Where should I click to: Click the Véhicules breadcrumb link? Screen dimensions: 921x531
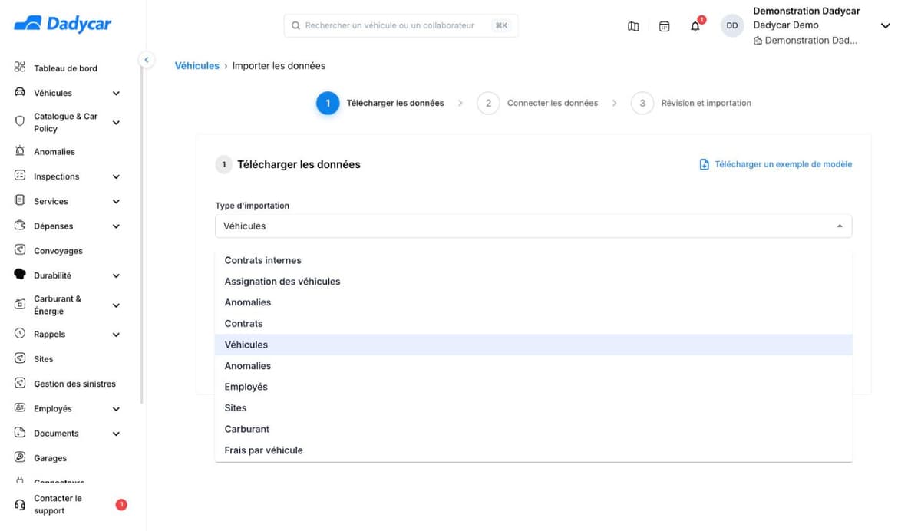(x=197, y=66)
